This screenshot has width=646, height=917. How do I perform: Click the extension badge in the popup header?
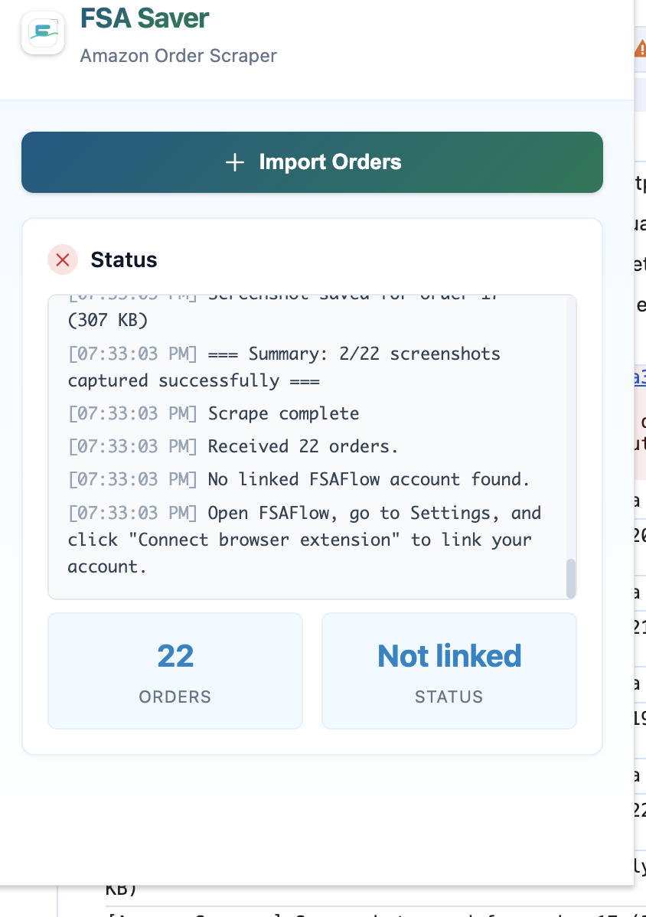pyautogui.click(x=42, y=32)
